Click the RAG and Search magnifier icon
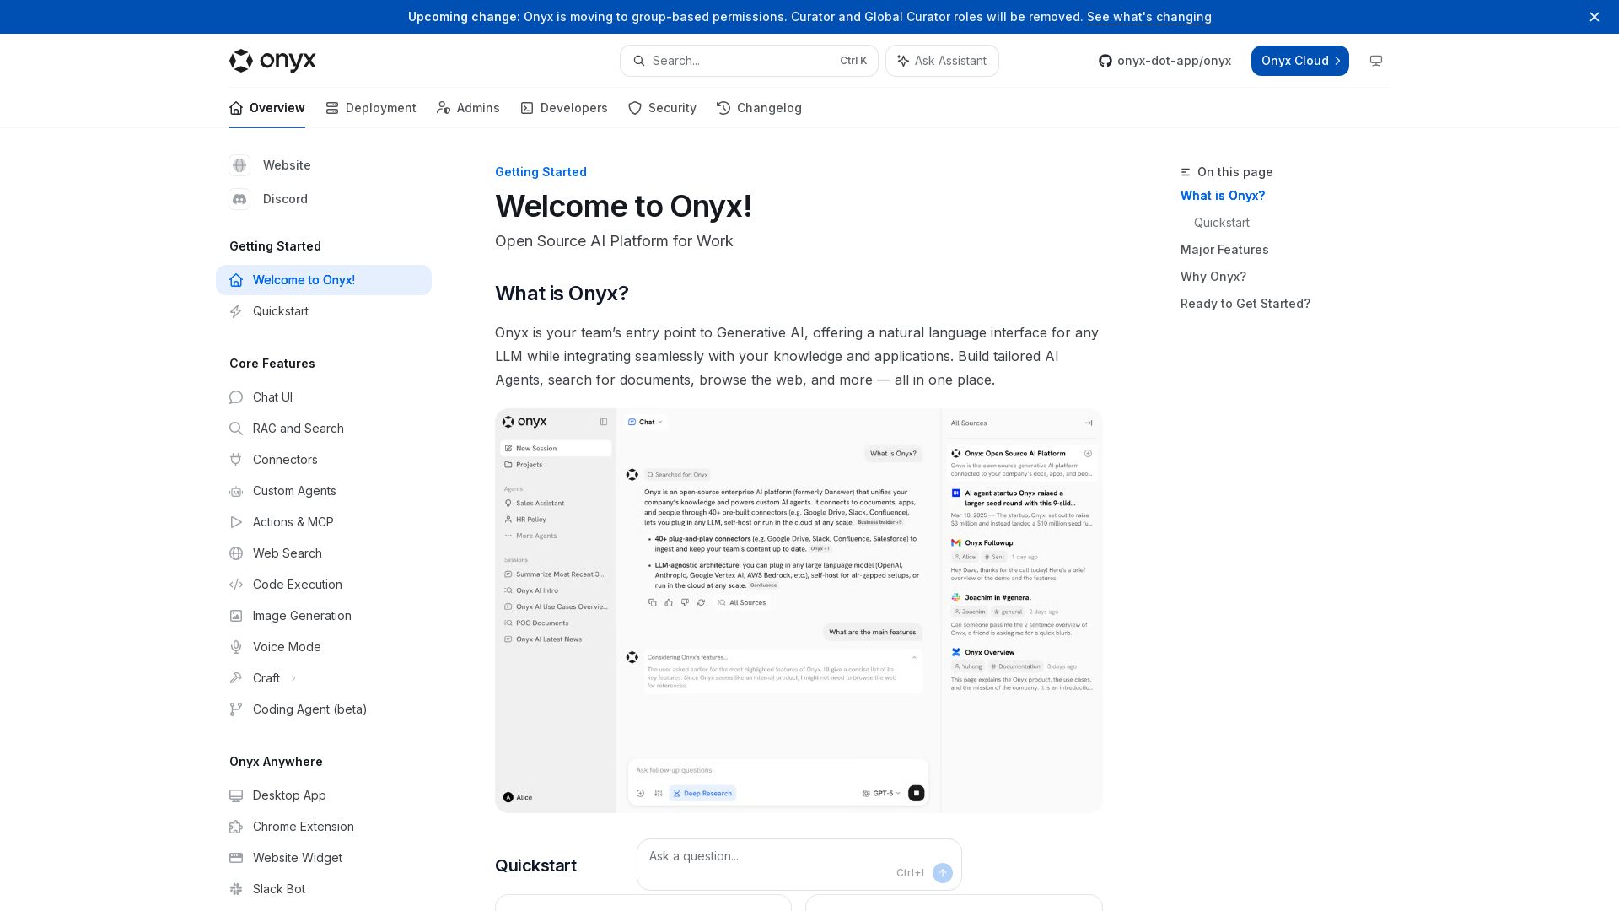1619x911 pixels. [236, 429]
